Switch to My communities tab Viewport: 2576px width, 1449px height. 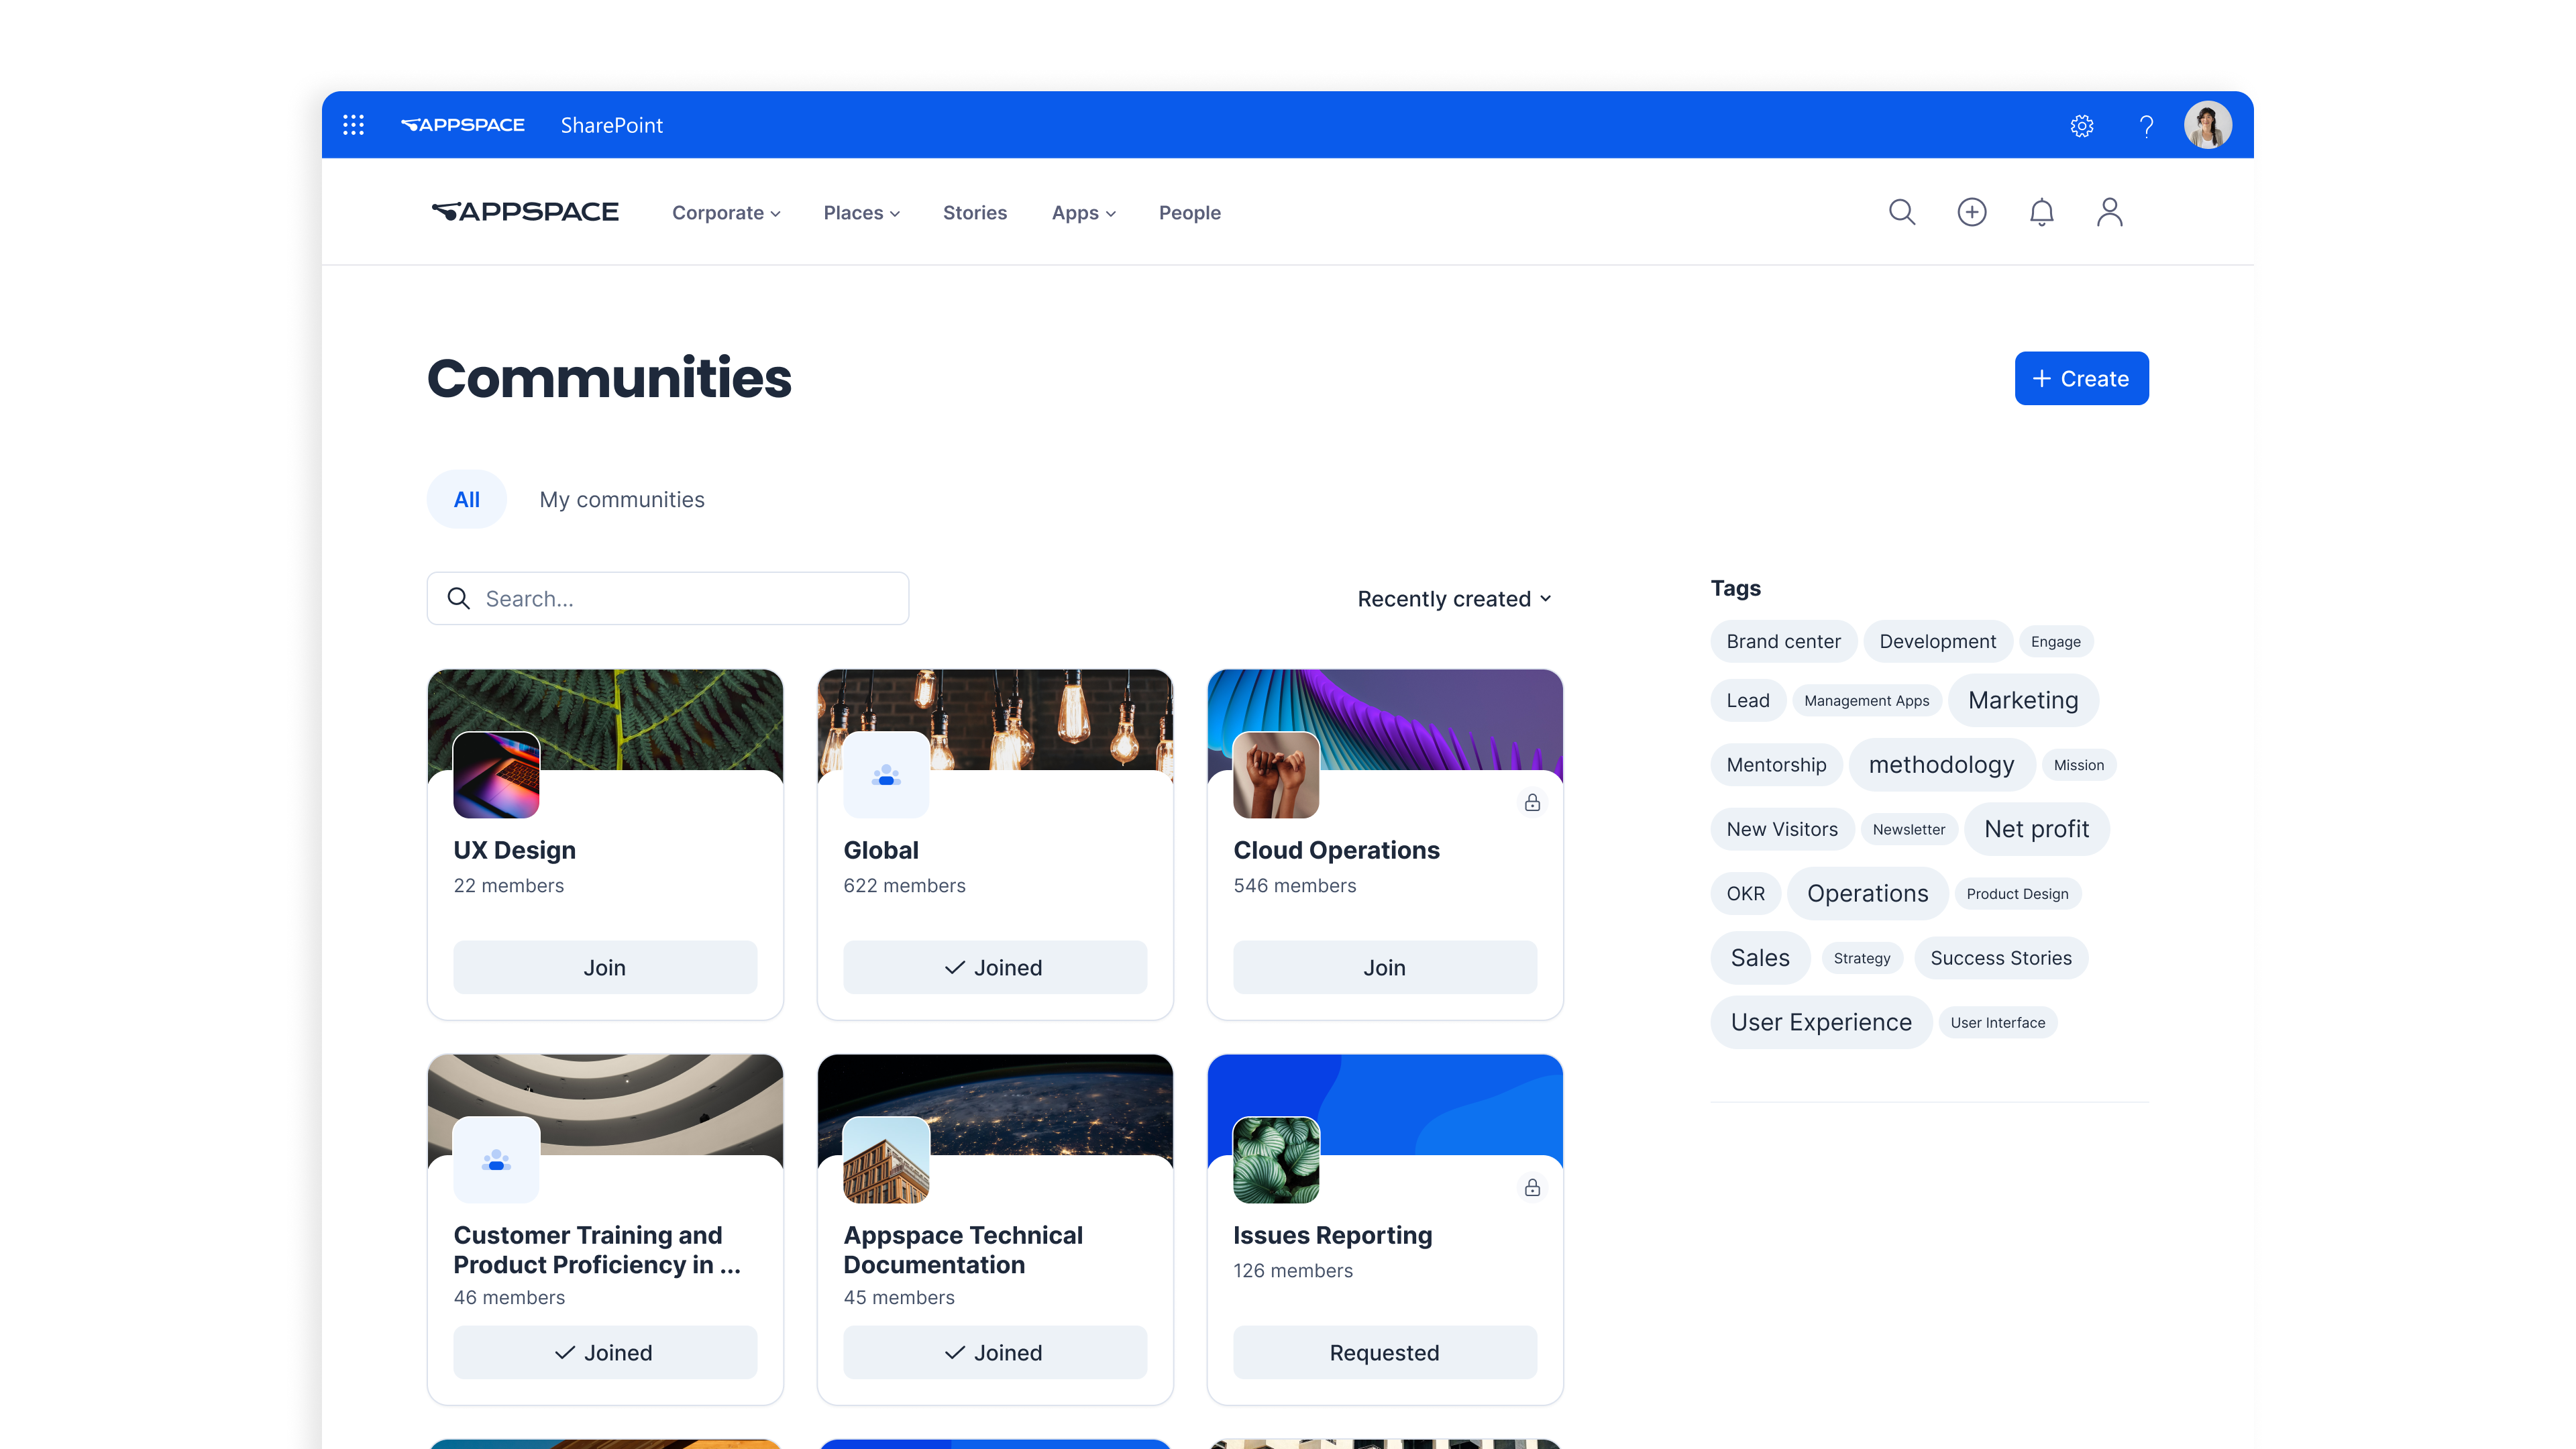click(x=622, y=499)
